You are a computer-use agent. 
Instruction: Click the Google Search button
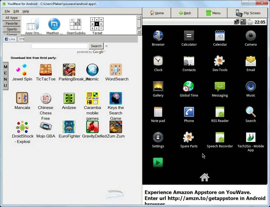96,46
